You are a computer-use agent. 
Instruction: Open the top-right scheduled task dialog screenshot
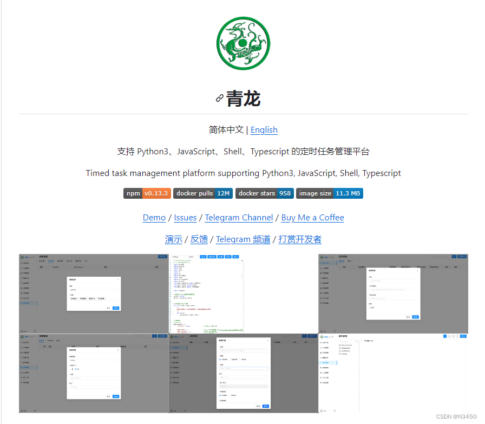point(393,293)
